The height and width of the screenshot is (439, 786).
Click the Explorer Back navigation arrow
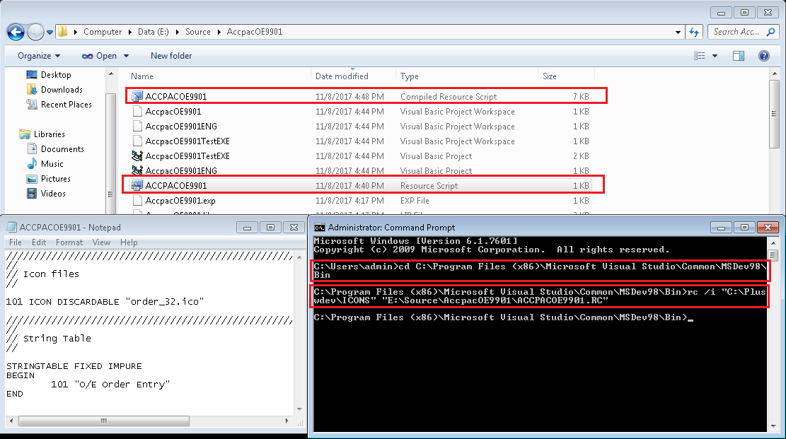coord(16,32)
